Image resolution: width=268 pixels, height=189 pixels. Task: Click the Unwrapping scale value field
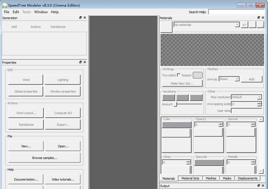click(x=244, y=104)
